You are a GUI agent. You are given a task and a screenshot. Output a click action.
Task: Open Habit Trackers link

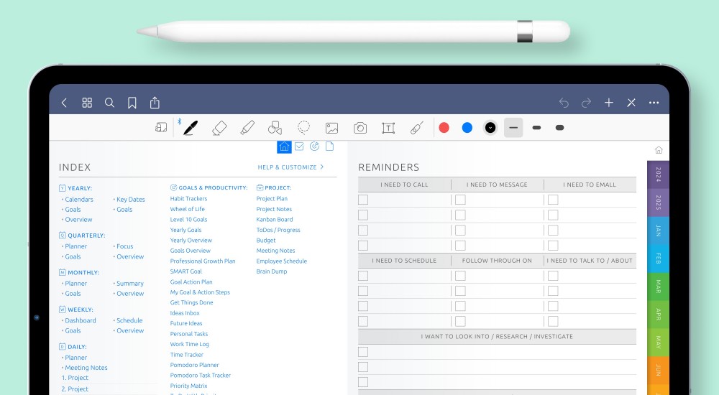coord(188,199)
